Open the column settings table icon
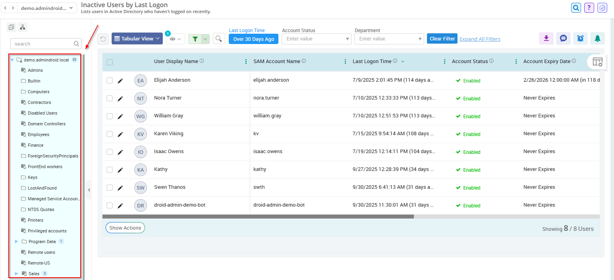 click(x=597, y=62)
